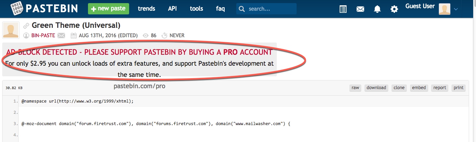Click code line 1 @namespace text
This screenshot has height=142, width=476.
(x=78, y=101)
